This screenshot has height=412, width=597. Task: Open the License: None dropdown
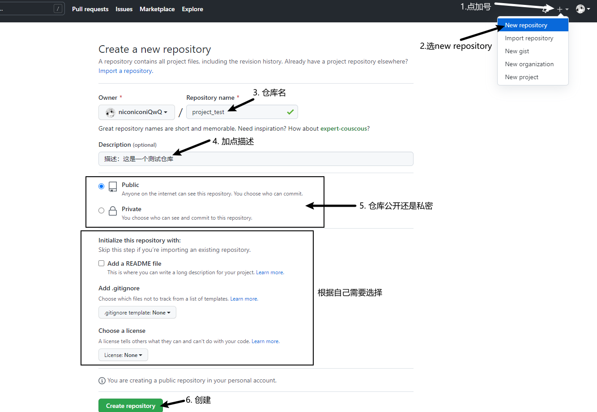123,355
